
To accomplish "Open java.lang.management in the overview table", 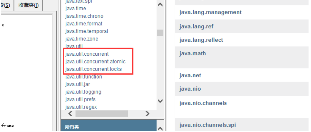I will tap(210, 12).
